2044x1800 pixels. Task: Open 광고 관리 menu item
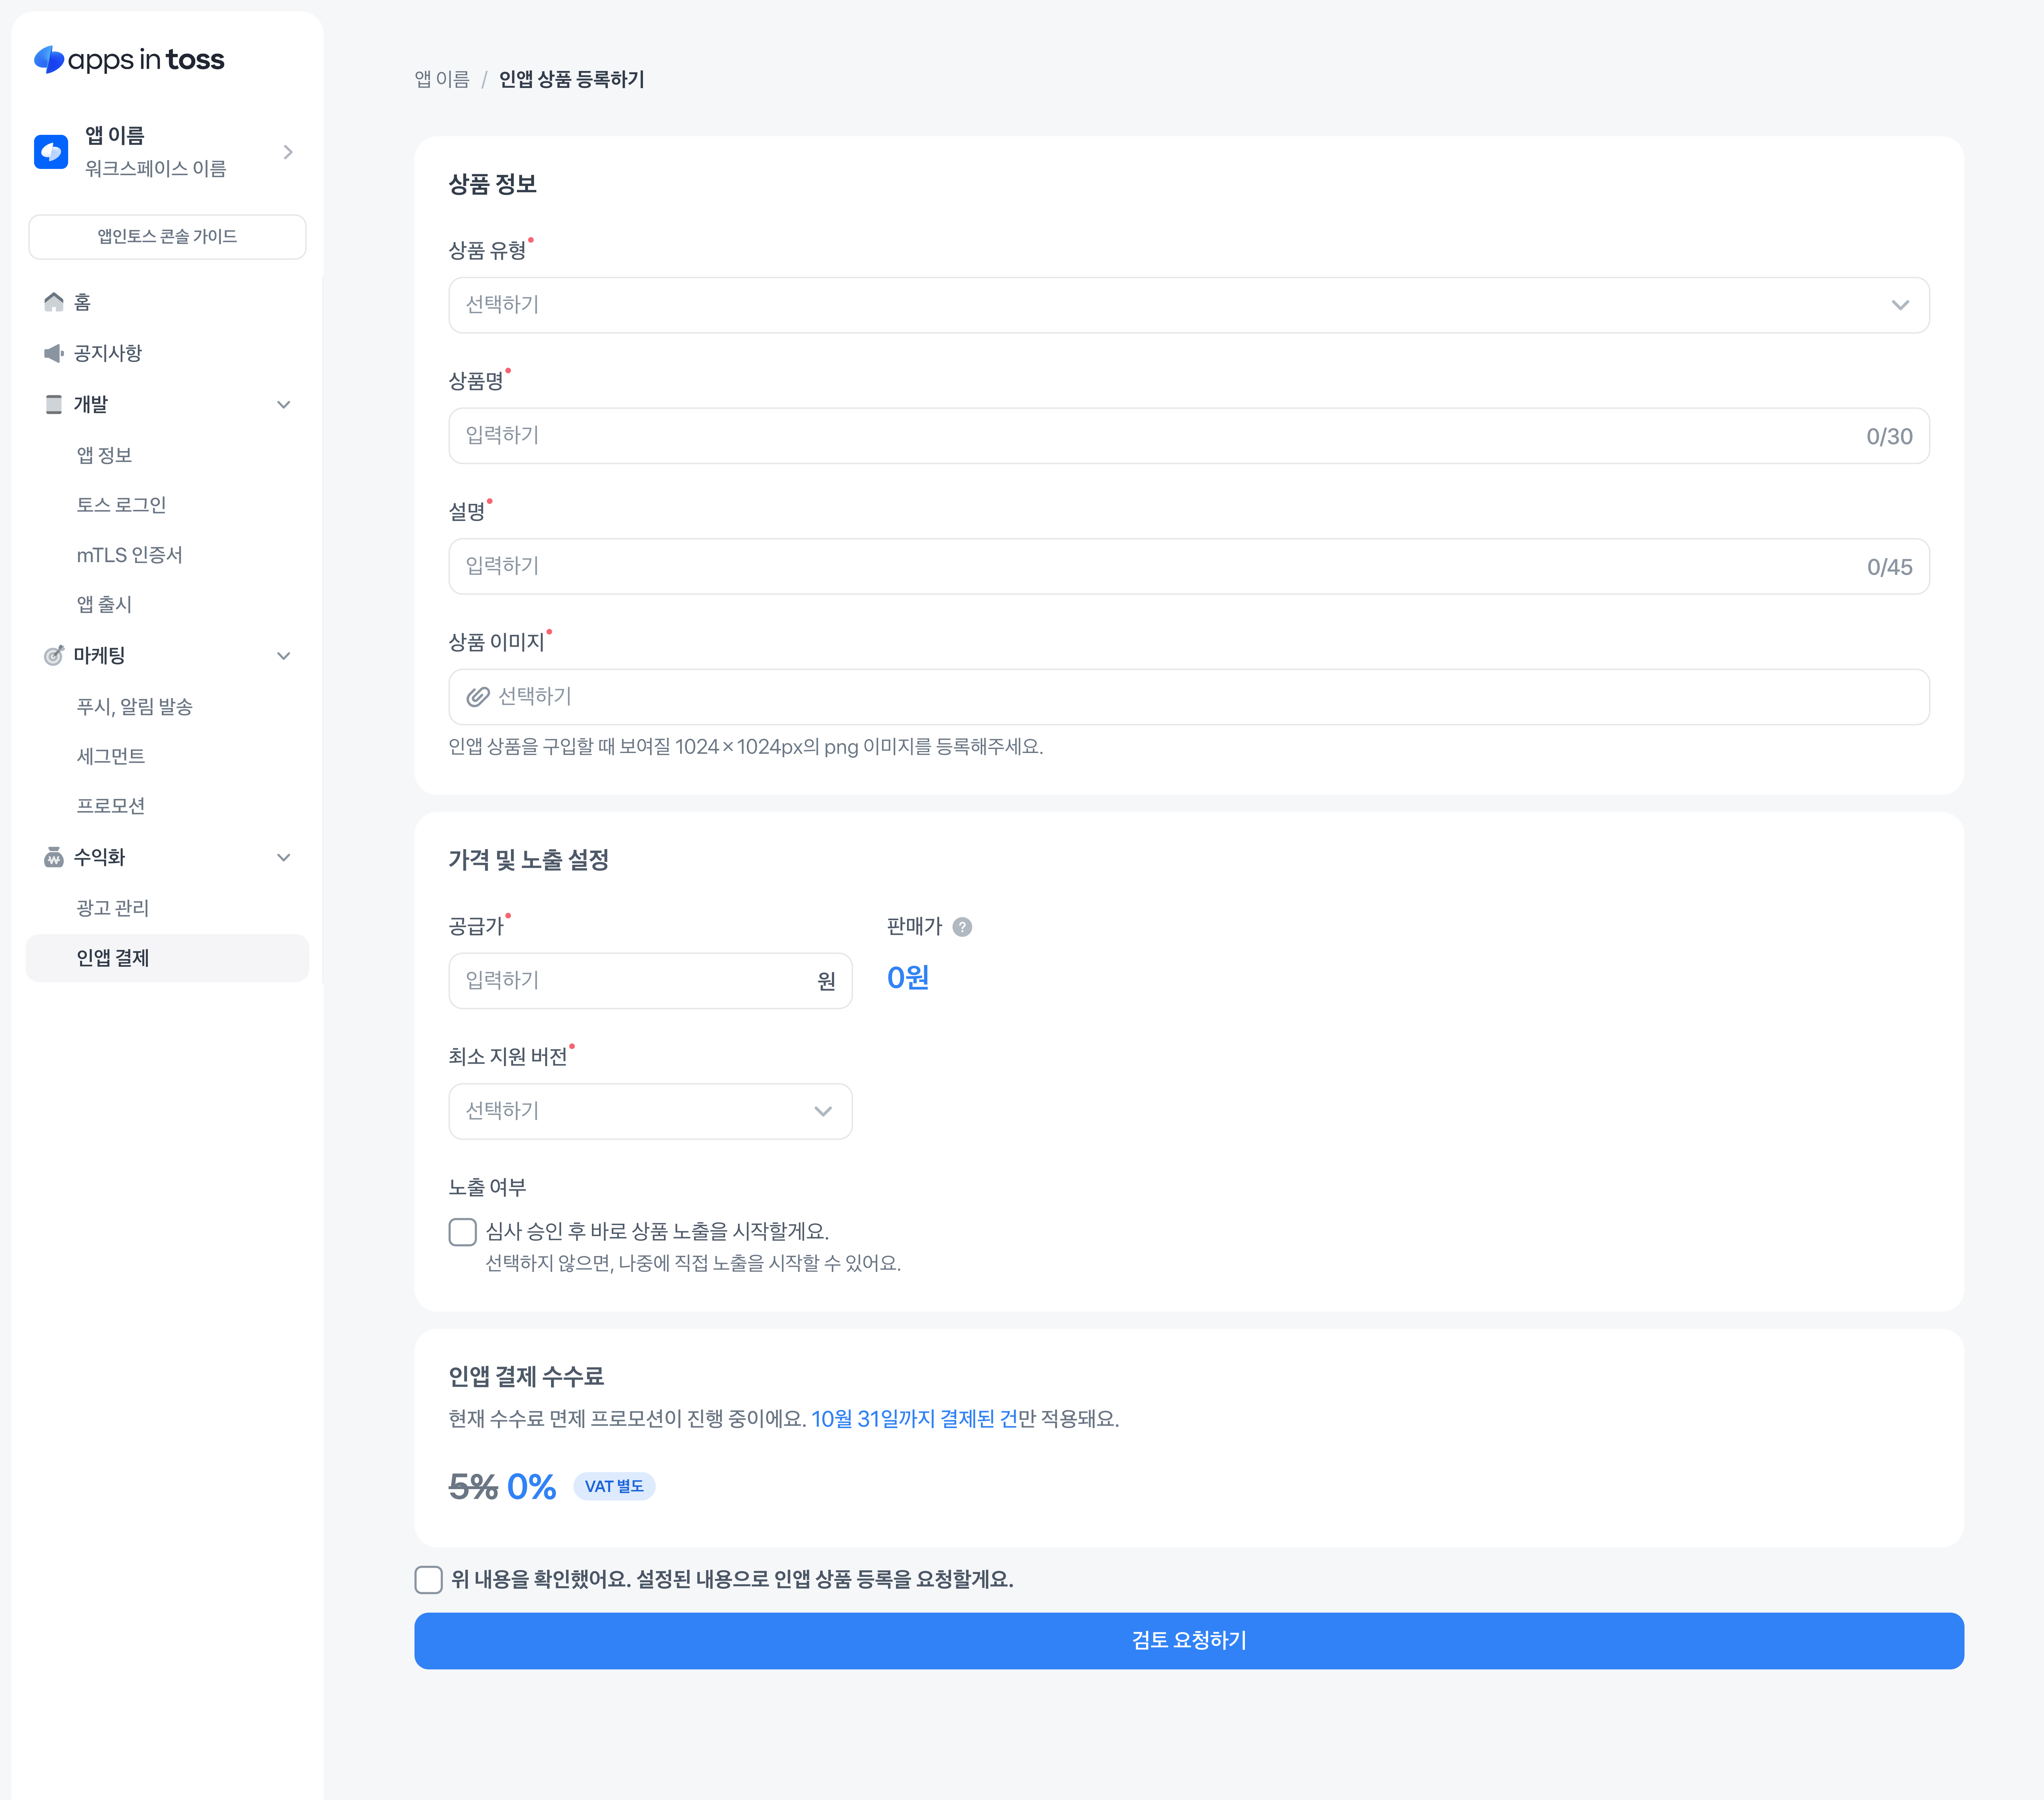click(113, 908)
